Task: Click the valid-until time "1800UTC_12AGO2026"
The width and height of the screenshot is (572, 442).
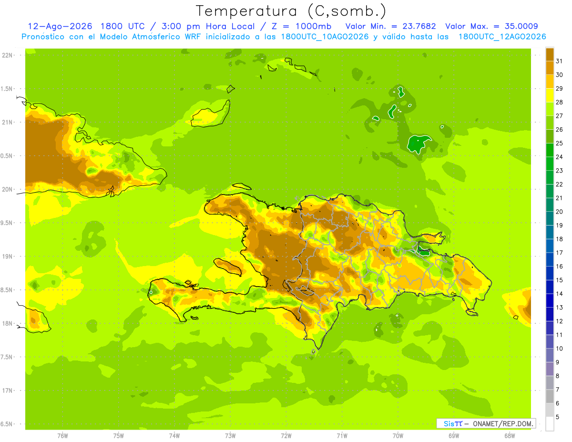Action: (502, 37)
